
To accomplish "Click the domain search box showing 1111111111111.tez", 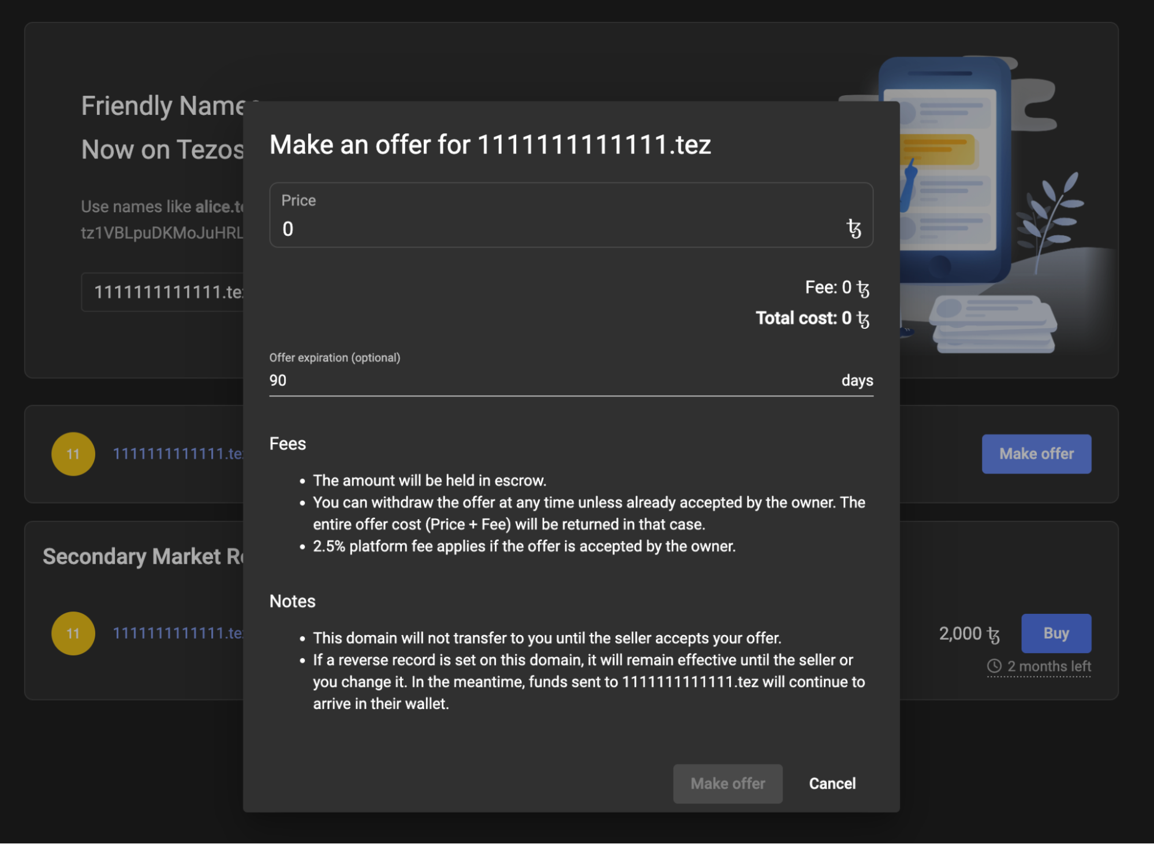I will (x=167, y=292).
